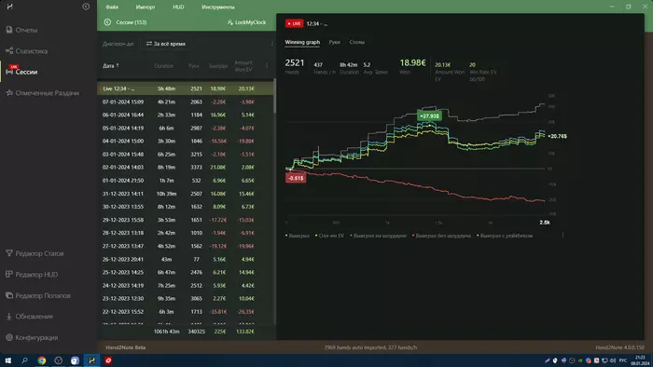The image size is (653, 367).
Task: Open the column options three-dot menu
Action: tap(267, 66)
